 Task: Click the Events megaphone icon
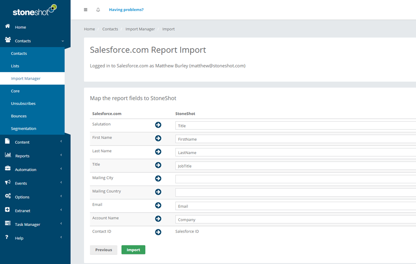coord(8,182)
